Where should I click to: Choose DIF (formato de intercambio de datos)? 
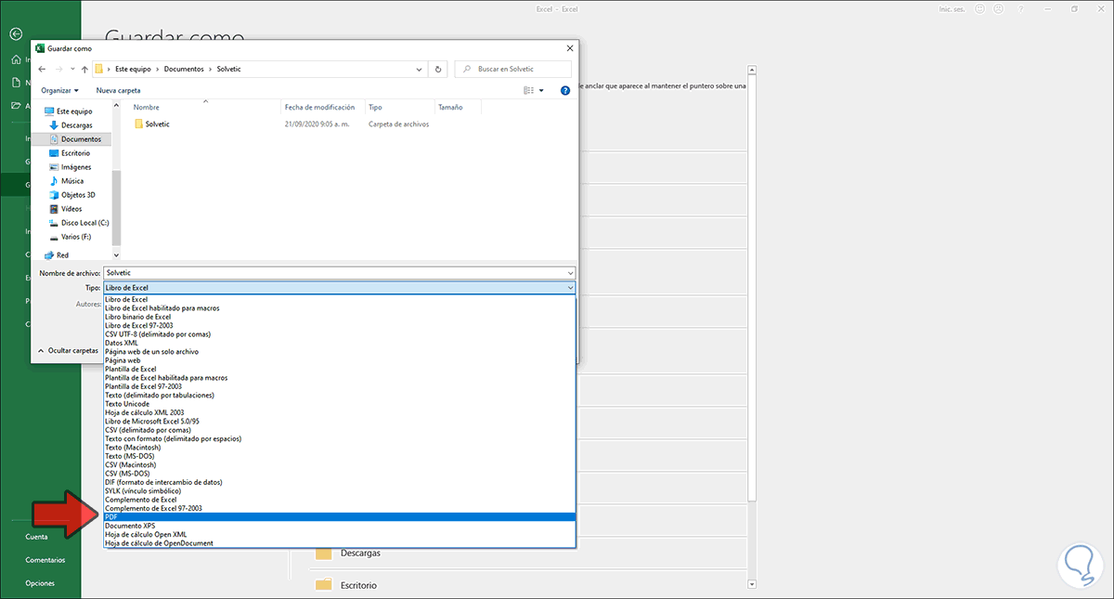(x=340, y=482)
